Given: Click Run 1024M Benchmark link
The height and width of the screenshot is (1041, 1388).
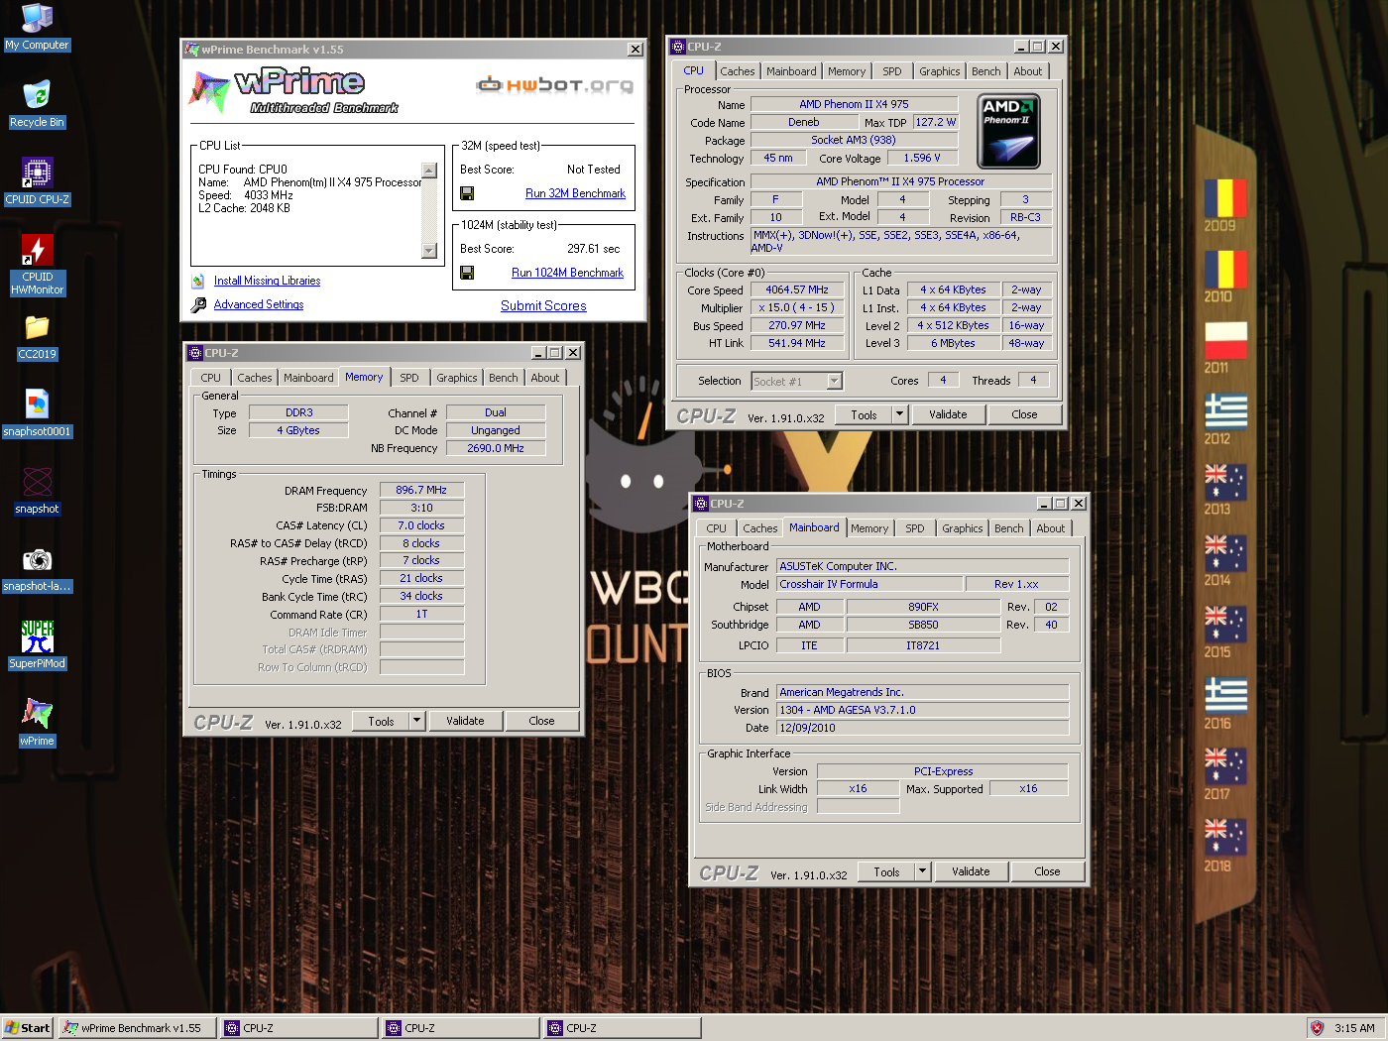Looking at the screenshot, I should pos(567,273).
